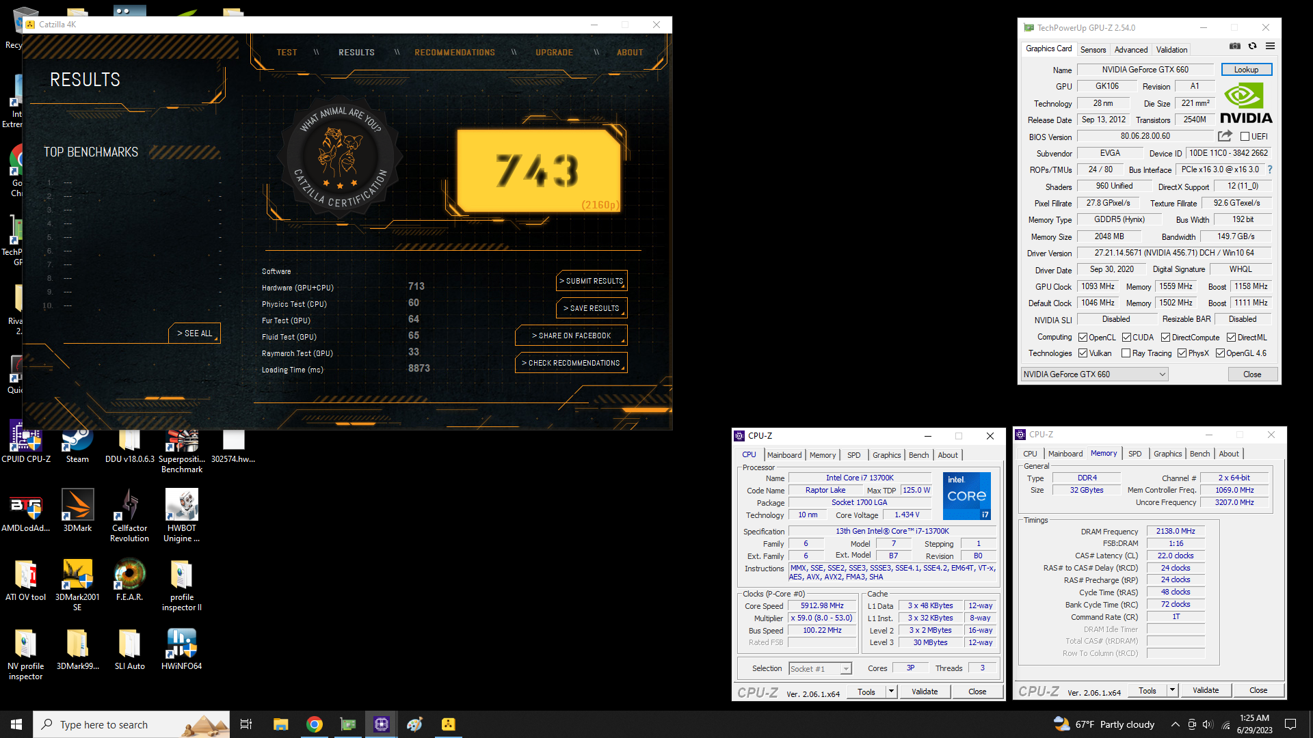The image size is (1313, 738).
Task: Click the bus interface question mark in GPU-Z
Action: click(1270, 169)
